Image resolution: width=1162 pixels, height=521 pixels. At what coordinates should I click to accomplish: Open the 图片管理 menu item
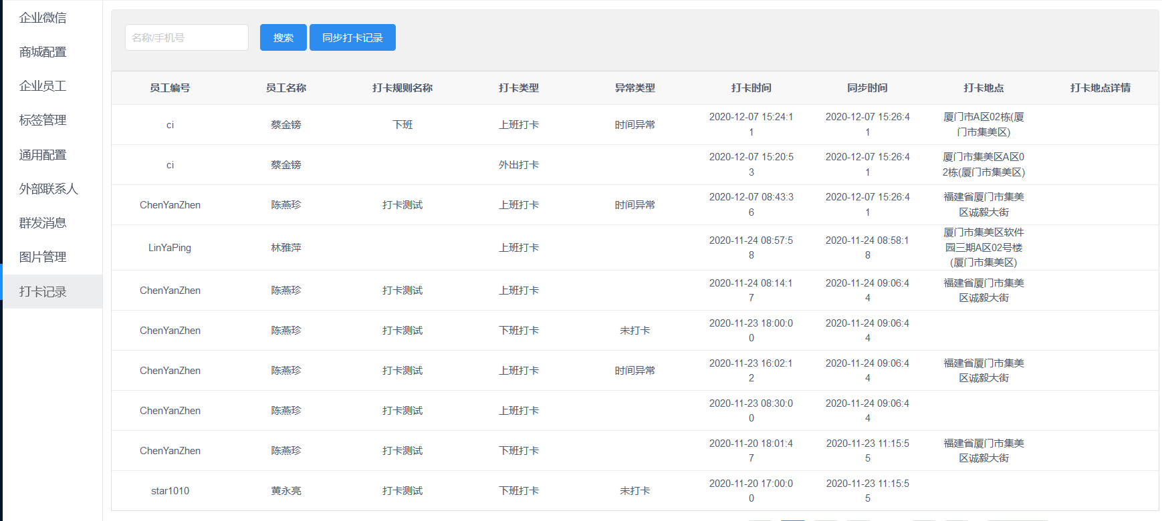[43, 257]
